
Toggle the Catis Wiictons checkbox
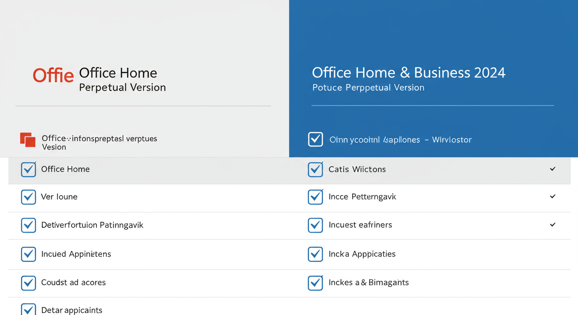pyautogui.click(x=315, y=169)
